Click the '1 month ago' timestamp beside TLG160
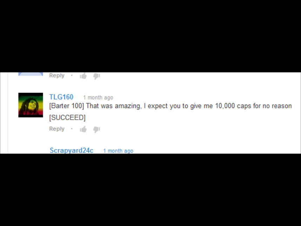This screenshot has width=301, height=226. (98, 98)
